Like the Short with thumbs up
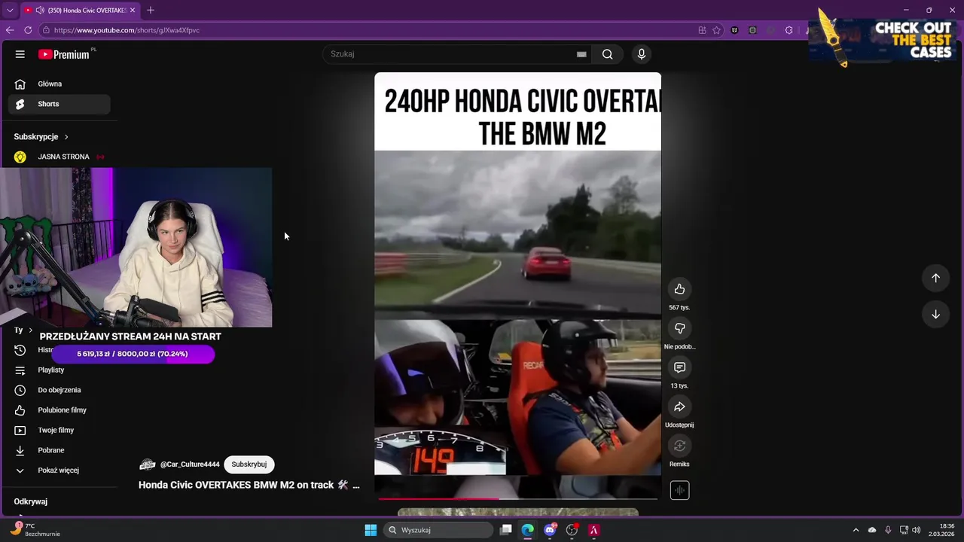Viewport: 964px width, 542px height. 679,289
